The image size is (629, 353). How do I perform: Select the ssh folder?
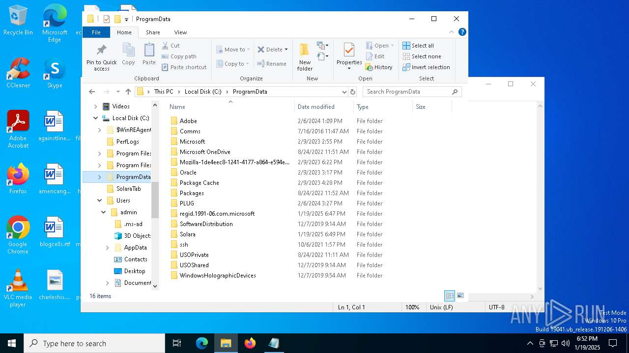(184, 245)
